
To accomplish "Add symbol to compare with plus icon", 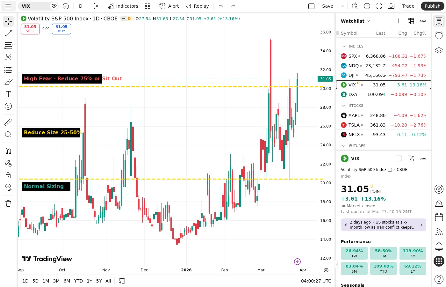I will click(66, 6).
